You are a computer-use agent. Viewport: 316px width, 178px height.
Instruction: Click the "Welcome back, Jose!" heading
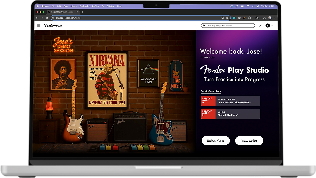231,51
